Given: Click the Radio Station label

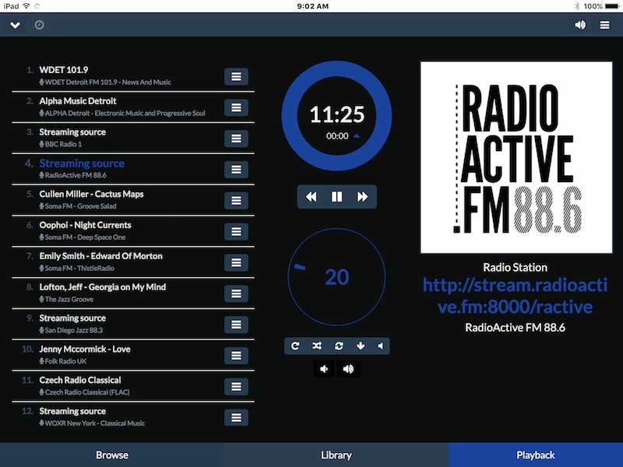Looking at the screenshot, I should click(x=515, y=267).
